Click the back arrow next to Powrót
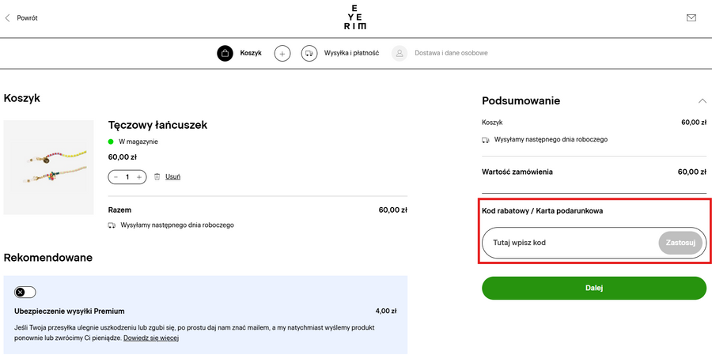This screenshot has width=712, height=355. 8,17
